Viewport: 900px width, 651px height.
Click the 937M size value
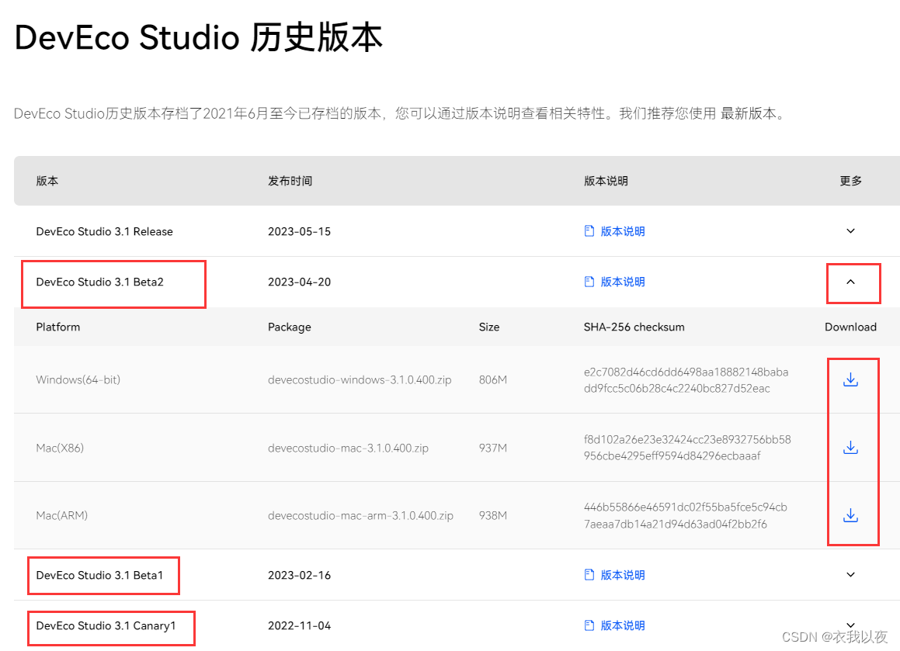pos(493,448)
